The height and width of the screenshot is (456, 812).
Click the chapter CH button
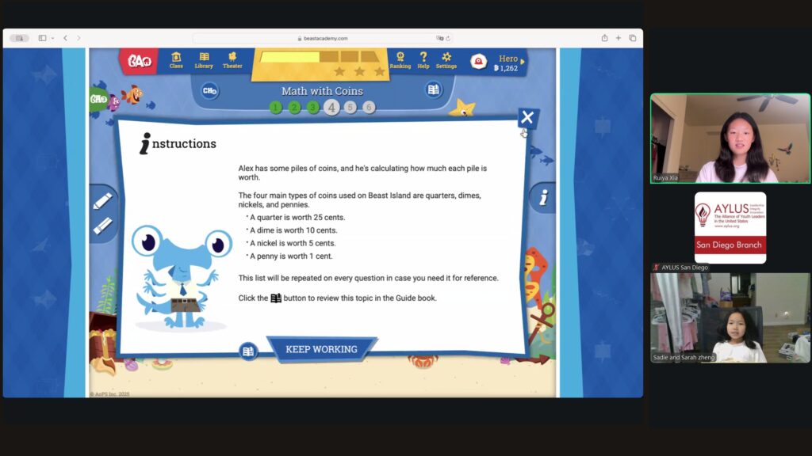209,91
